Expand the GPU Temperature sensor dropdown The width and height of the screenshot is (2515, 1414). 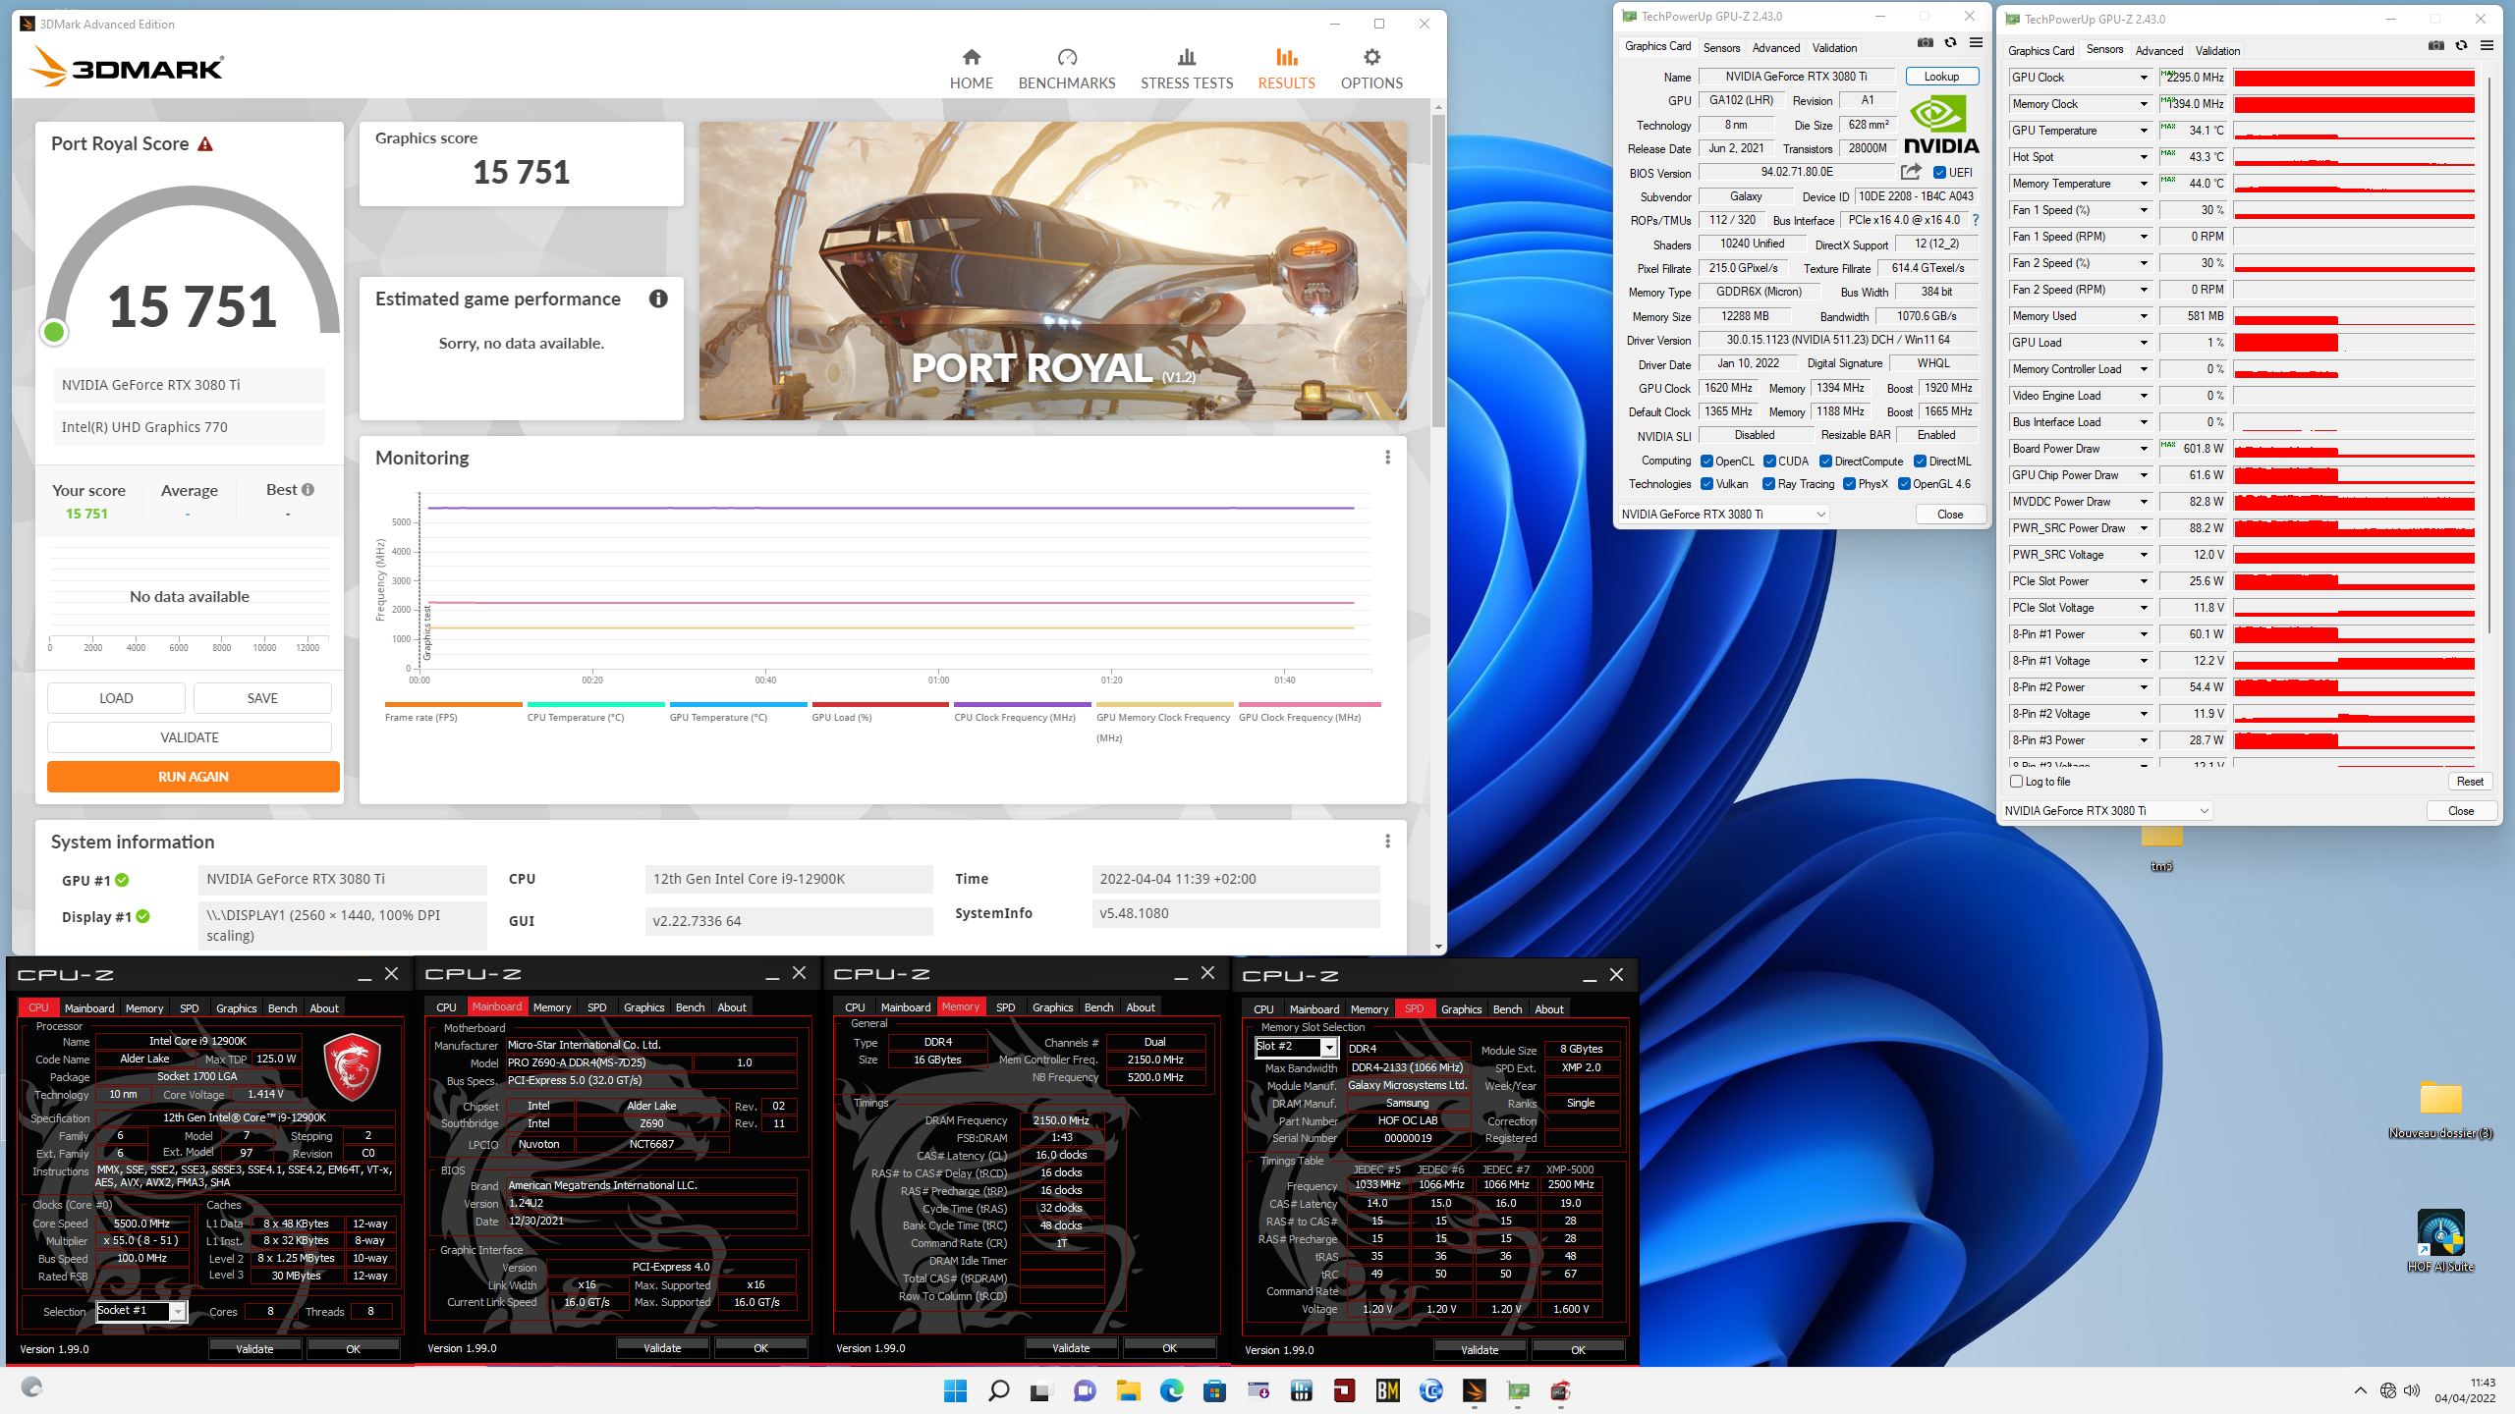coord(2144,131)
